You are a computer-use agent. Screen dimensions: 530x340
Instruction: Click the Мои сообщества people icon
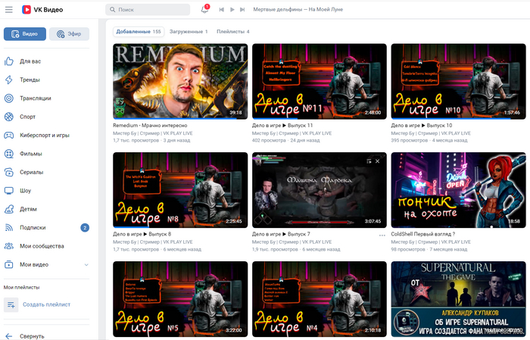click(x=9, y=246)
